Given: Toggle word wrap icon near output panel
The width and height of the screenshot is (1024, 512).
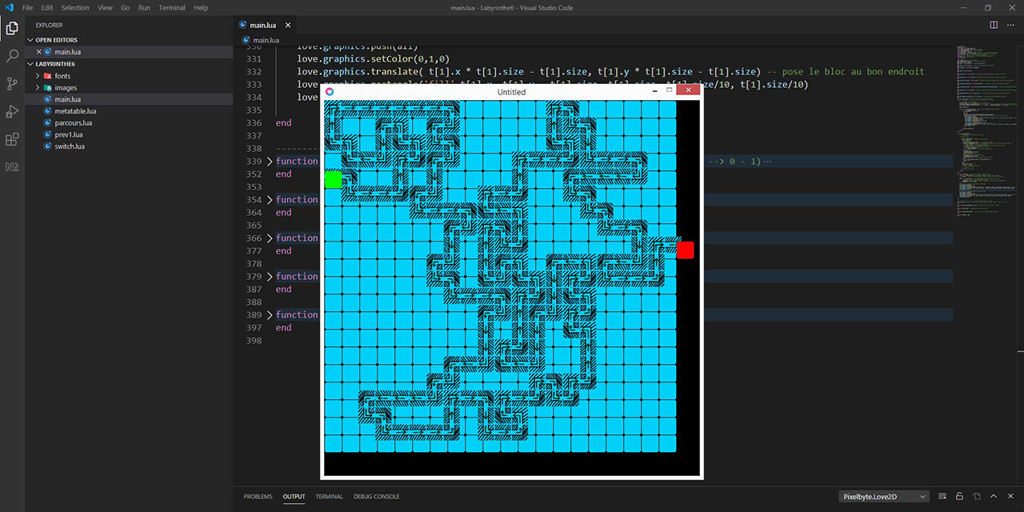Looking at the screenshot, I should click(942, 496).
